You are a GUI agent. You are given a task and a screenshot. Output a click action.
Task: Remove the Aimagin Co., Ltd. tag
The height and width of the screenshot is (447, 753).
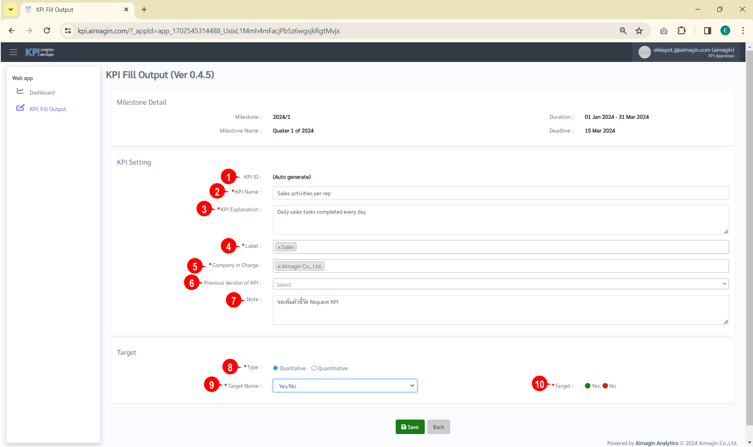pyautogui.click(x=279, y=267)
